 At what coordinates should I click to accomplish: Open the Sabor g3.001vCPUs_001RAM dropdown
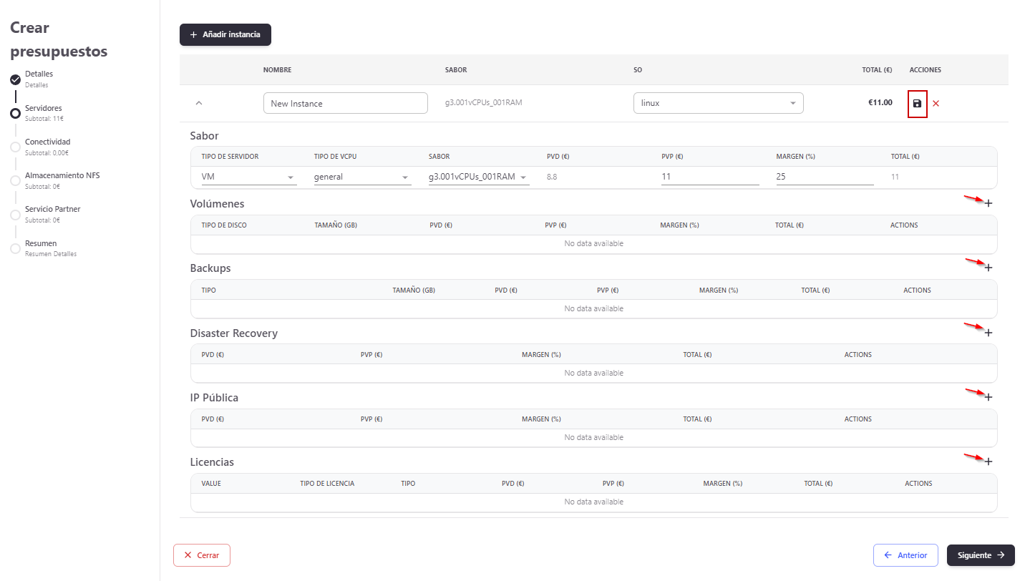[477, 177]
